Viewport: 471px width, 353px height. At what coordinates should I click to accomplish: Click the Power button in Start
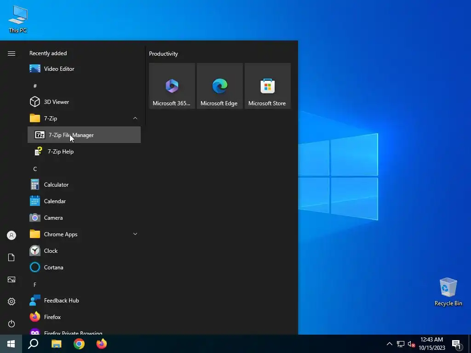pyautogui.click(x=11, y=324)
